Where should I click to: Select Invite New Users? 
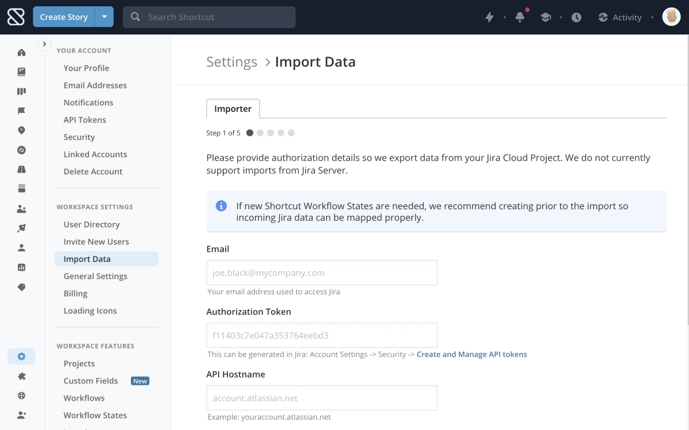coord(96,241)
